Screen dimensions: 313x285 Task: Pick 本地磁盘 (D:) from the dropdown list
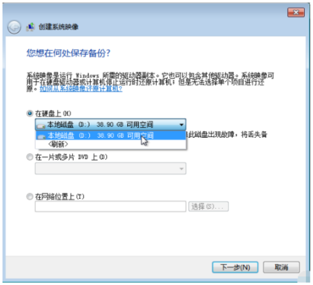point(111,136)
